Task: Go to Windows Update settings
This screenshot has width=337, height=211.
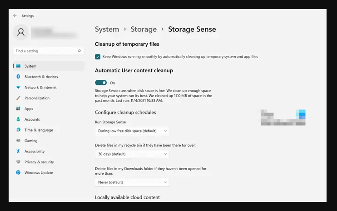Action: 49,172
